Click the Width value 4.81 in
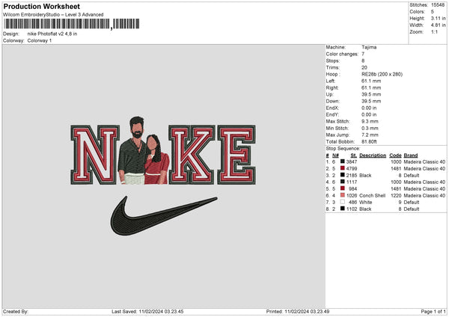449x317 pixels. (x=438, y=25)
